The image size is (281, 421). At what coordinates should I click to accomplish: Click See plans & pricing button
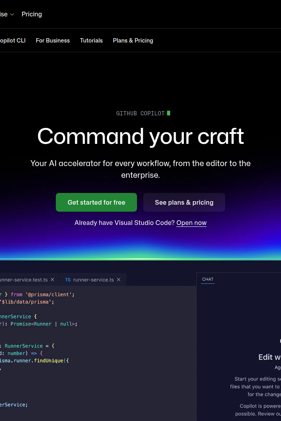(184, 202)
